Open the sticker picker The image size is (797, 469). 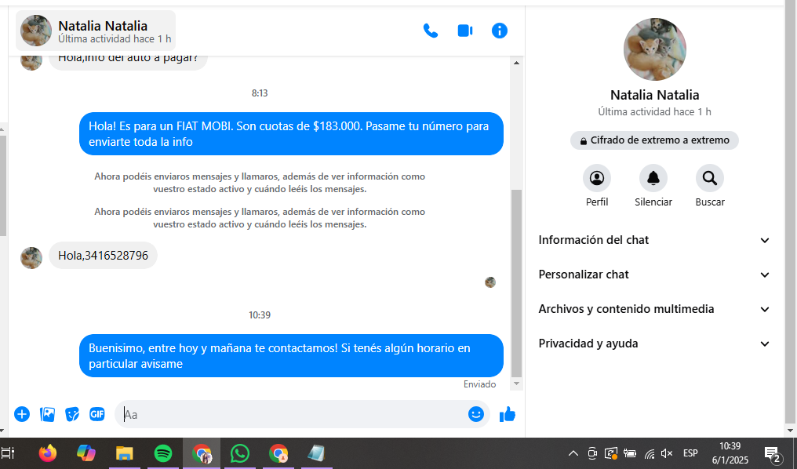[72, 414]
